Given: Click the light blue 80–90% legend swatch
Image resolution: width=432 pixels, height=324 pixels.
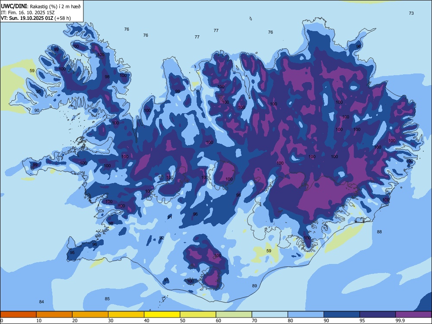Looking at the screenshot, I should coord(306,314).
